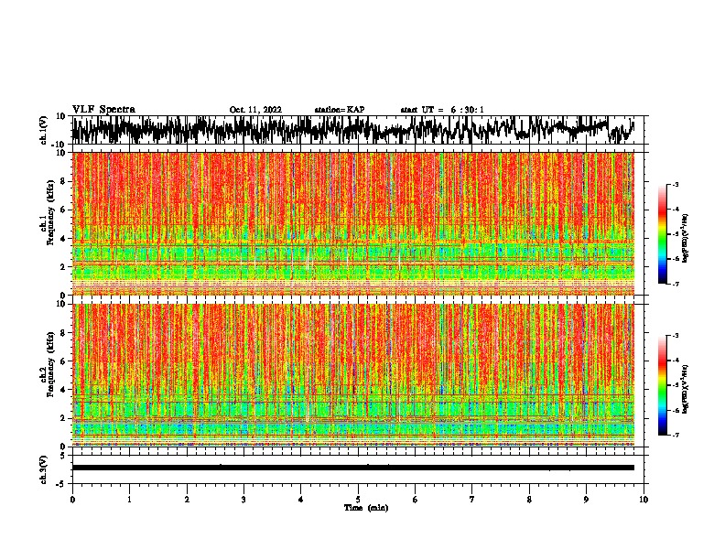Click the 4 kHz tick on ch.1 frequency axis
Image resolution: width=725 pixels, height=560 pixels.
63,239
